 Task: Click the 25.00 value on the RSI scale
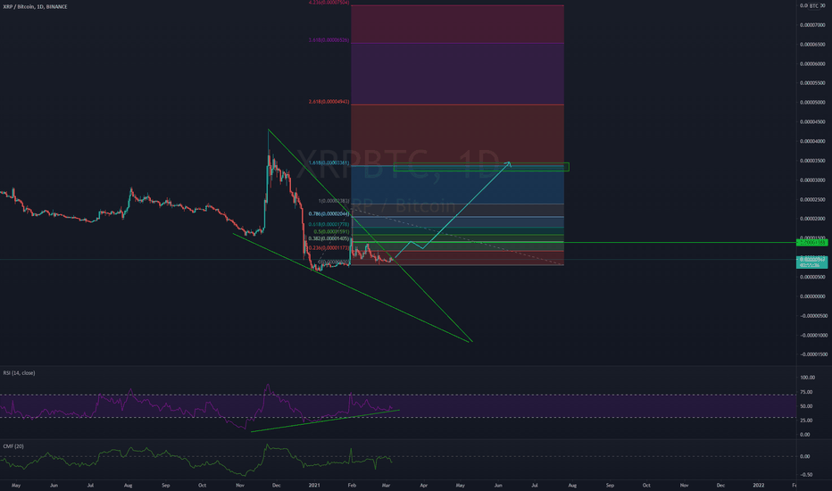[806, 420]
